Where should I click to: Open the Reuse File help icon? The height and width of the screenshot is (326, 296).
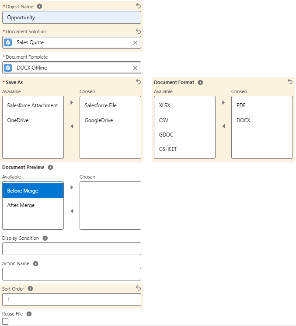pyautogui.click(x=29, y=314)
